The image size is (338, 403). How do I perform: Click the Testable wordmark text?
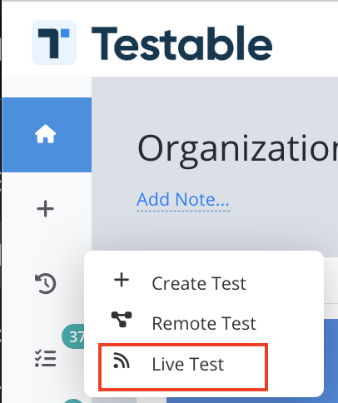(181, 43)
